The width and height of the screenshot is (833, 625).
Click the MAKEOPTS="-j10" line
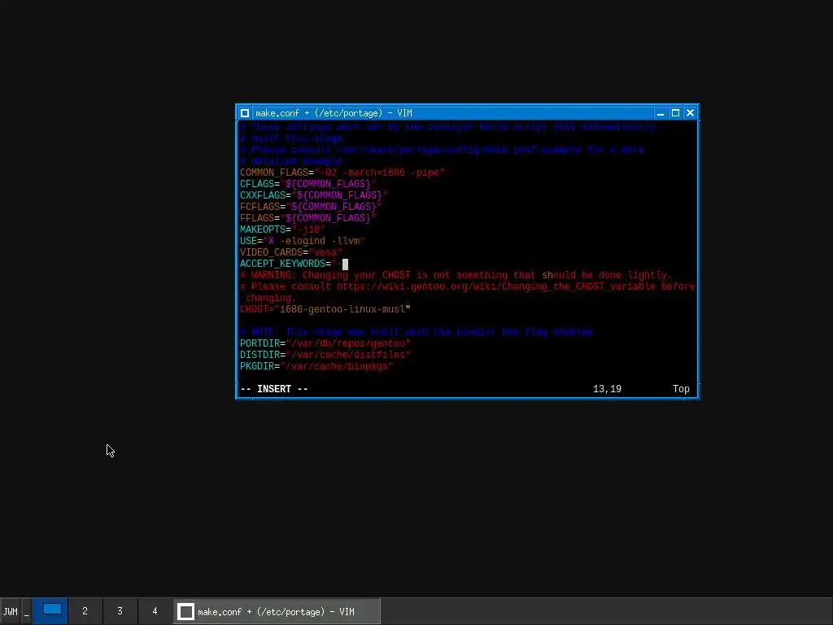point(282,229)
